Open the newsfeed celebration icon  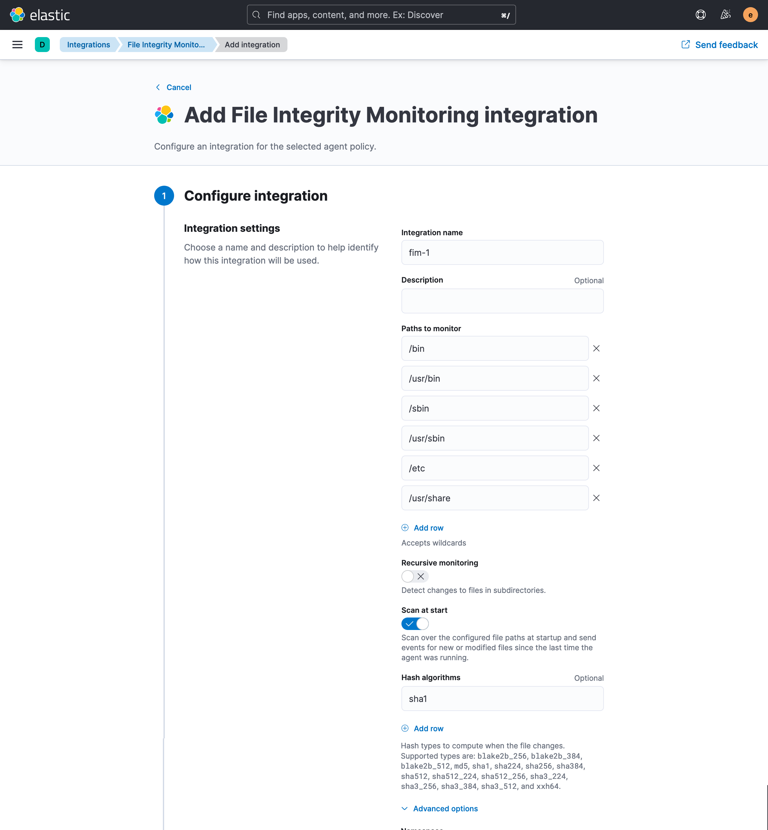pyautogui.click(x=725, y=15)
